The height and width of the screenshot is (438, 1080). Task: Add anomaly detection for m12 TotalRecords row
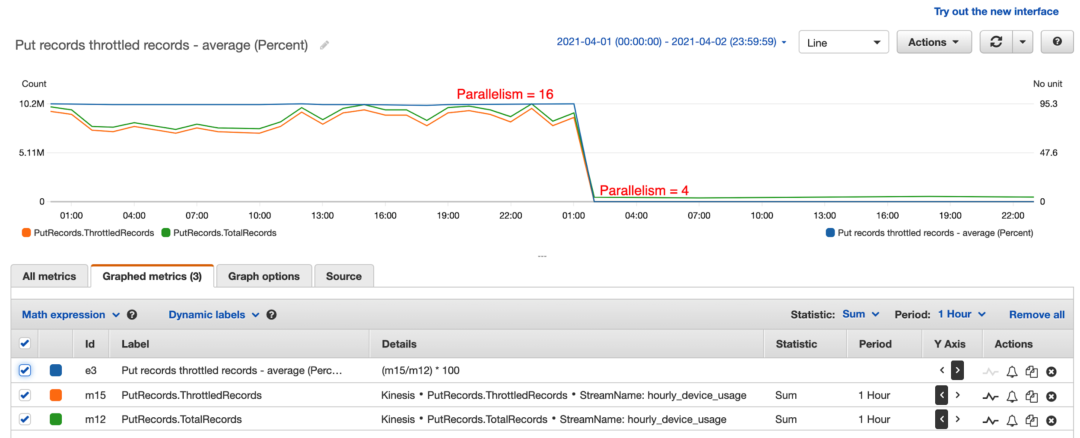tap(991, 420)
